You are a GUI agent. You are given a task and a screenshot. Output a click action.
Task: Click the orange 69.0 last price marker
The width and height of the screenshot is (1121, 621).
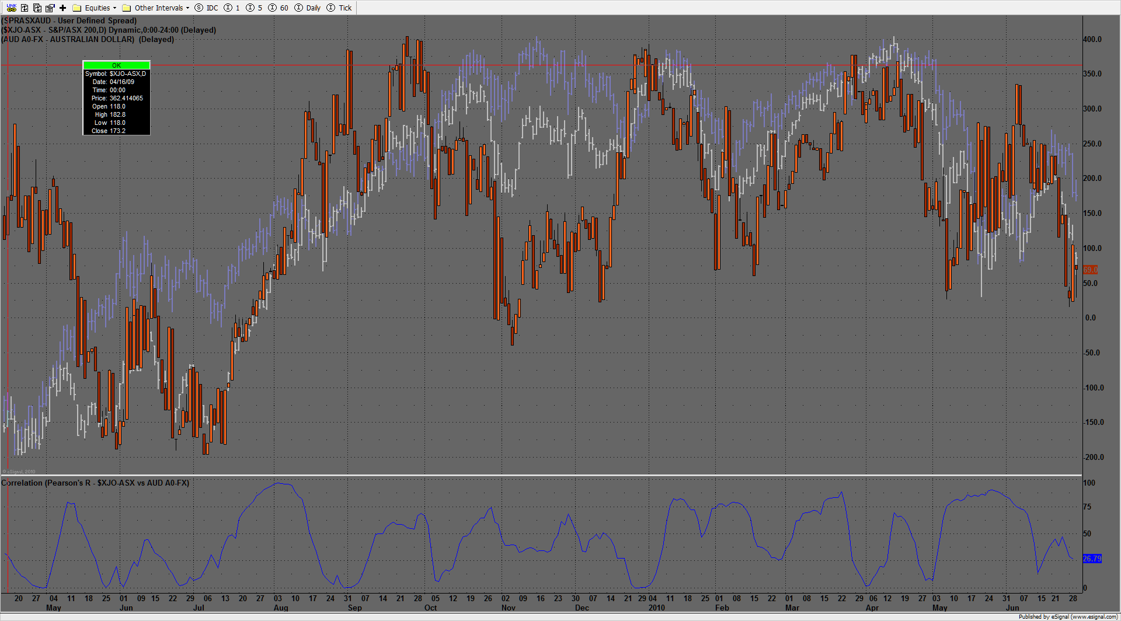click(x=1090, y=270)
